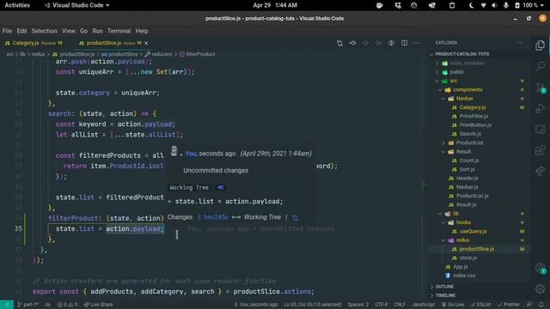Click ESLint in the status bar
Screen dimensions: 550x309
(480, 305)
